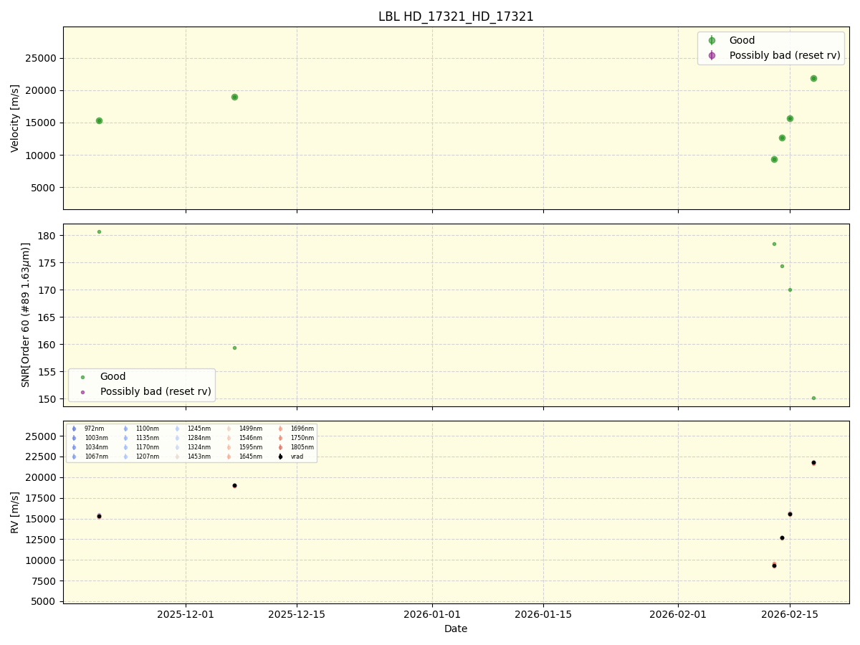Select the RV panel point near 19000 m/s
The image size is (860, 645).
(x=234, y=485)
